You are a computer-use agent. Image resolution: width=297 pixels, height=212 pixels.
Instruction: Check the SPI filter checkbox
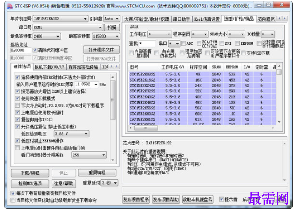point(222,44)
